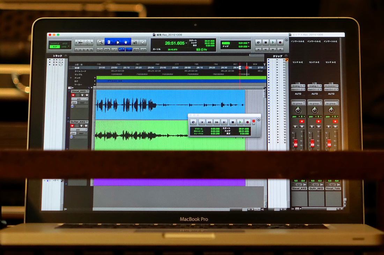This screenshot has height=255, width=384.
Task: Open the Track list menu button
Action: point(66,56)
